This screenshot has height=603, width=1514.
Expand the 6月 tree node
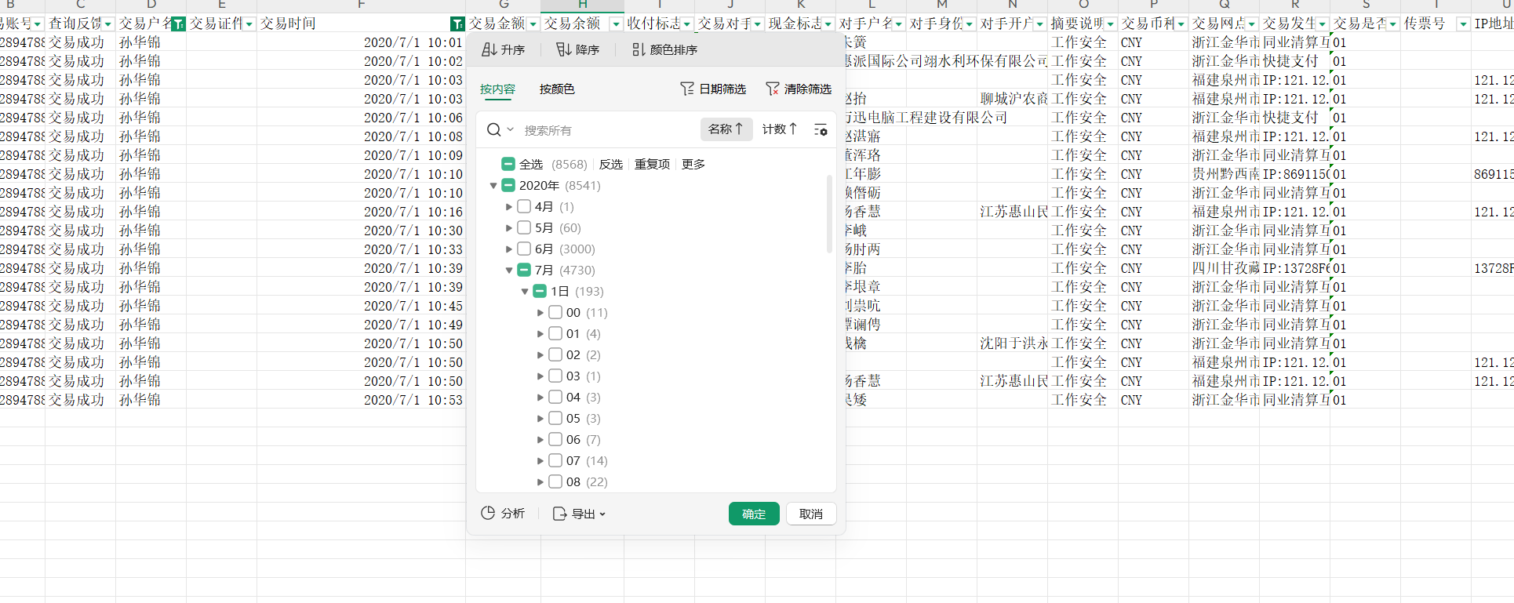(x=509, y=249)
